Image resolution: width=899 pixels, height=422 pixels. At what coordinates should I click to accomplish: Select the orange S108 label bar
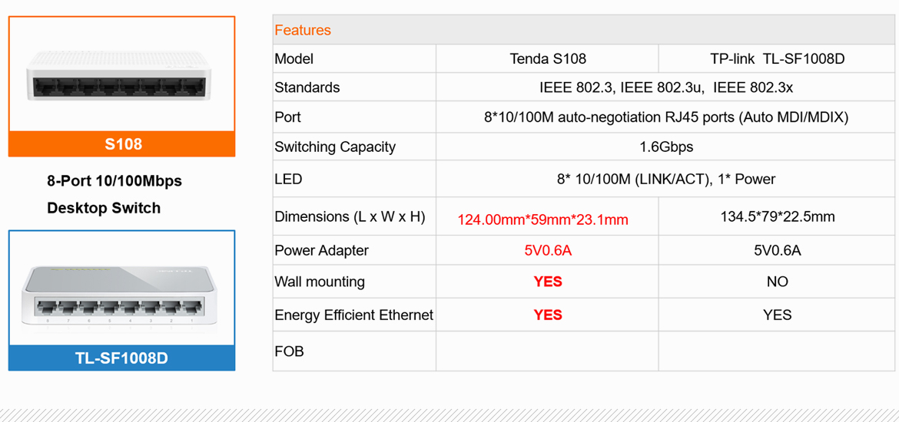[122, 144]
